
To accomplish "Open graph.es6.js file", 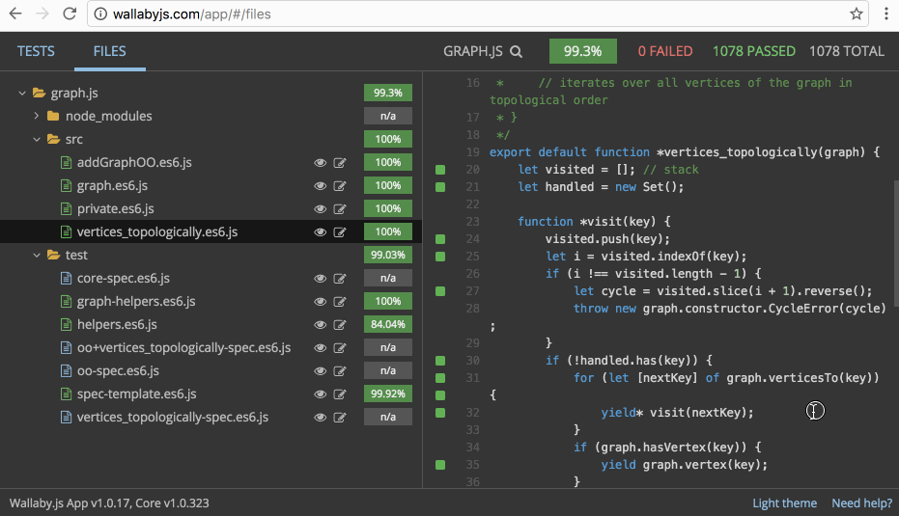I will click(112, 185).
